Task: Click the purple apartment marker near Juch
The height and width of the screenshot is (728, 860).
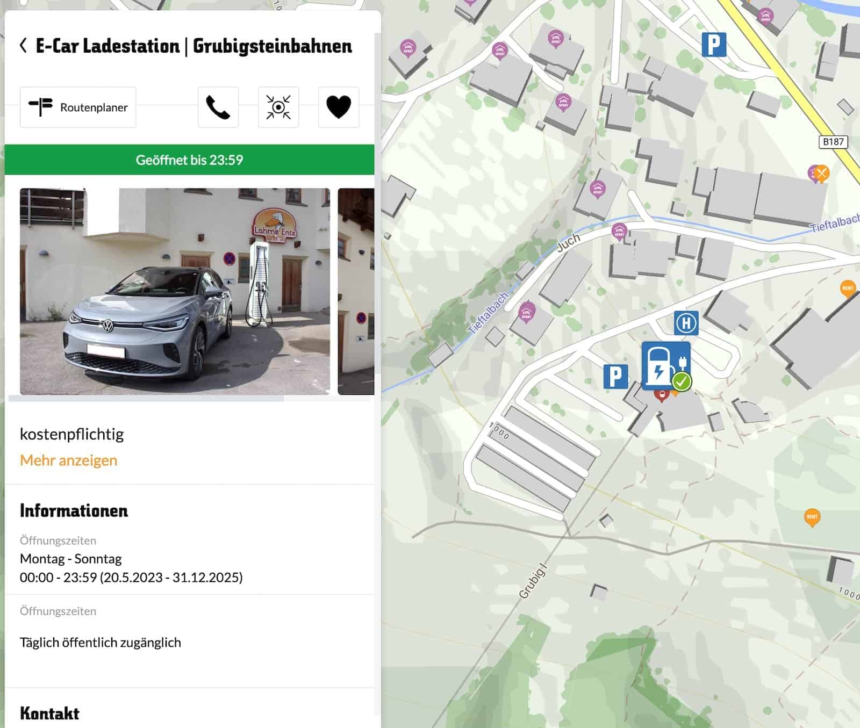Action: 620,232
